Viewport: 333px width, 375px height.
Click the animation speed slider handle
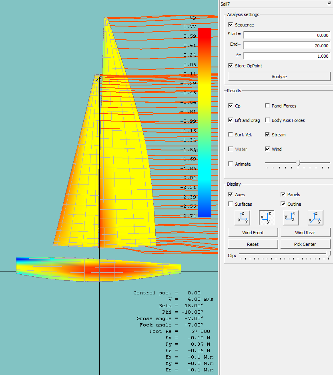tap(298, 162)
